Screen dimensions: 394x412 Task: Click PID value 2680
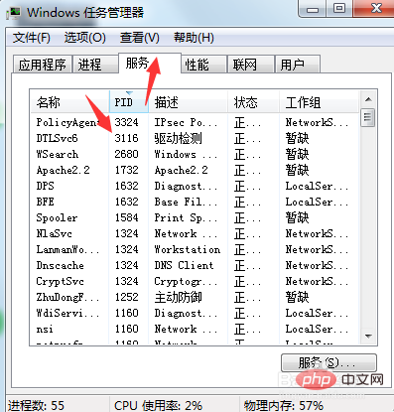tap(126, 154)
